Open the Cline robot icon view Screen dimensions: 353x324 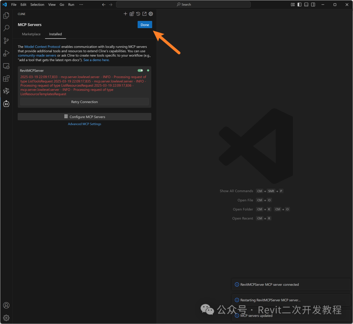(x=6, y=104)
